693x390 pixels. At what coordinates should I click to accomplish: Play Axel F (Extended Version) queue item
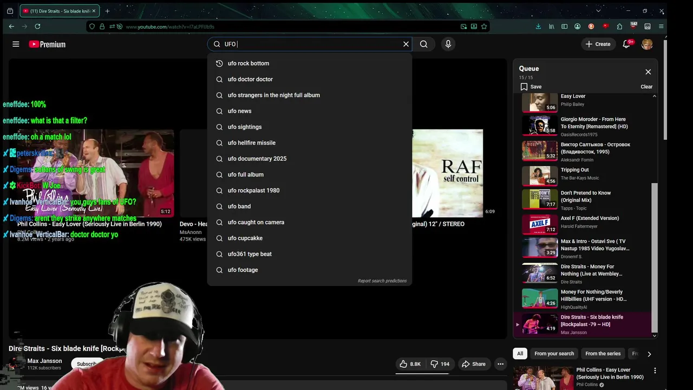coord(583,224)
